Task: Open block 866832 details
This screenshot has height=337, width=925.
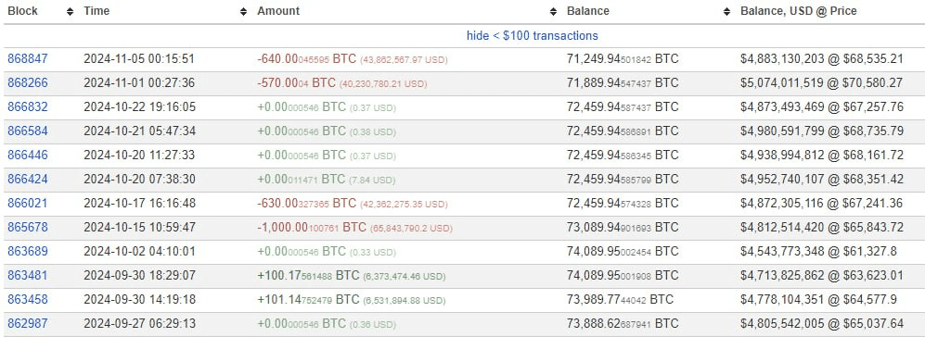Action: pos(28,107)
